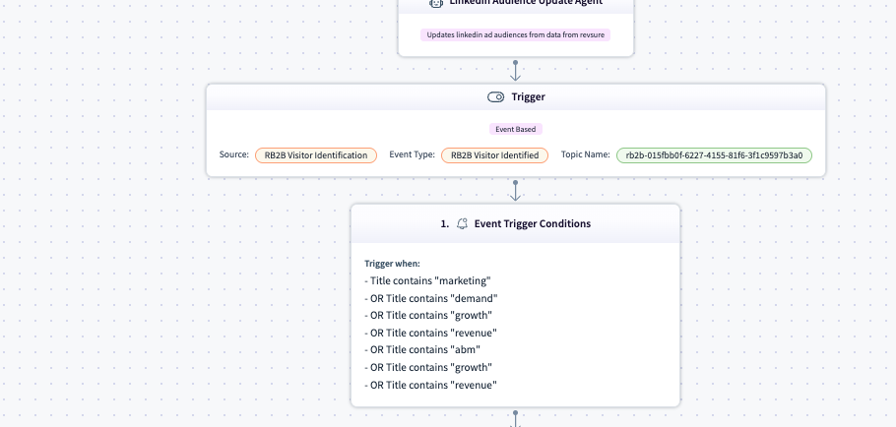The image size is (896, 427).
Task: Click the first OR Title contains "growth" line
Action: click(x=428, y=316)
